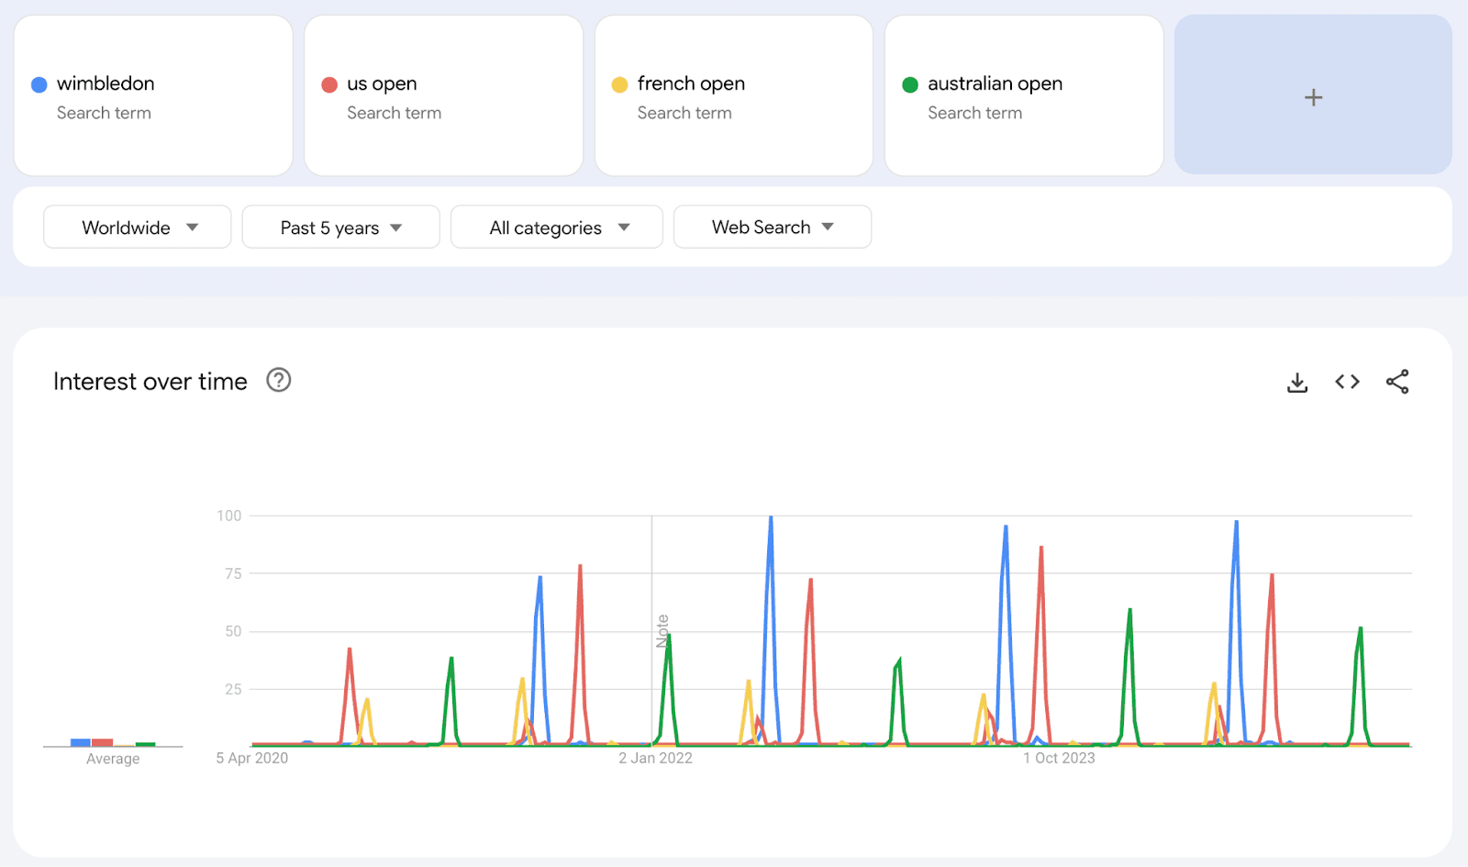The height and width of the screenshot is (867, 1468).
Task: Open help for Interest over time
Action: point(278,380)
